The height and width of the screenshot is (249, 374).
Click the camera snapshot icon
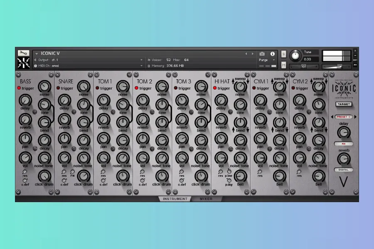(x=262, y=54)
